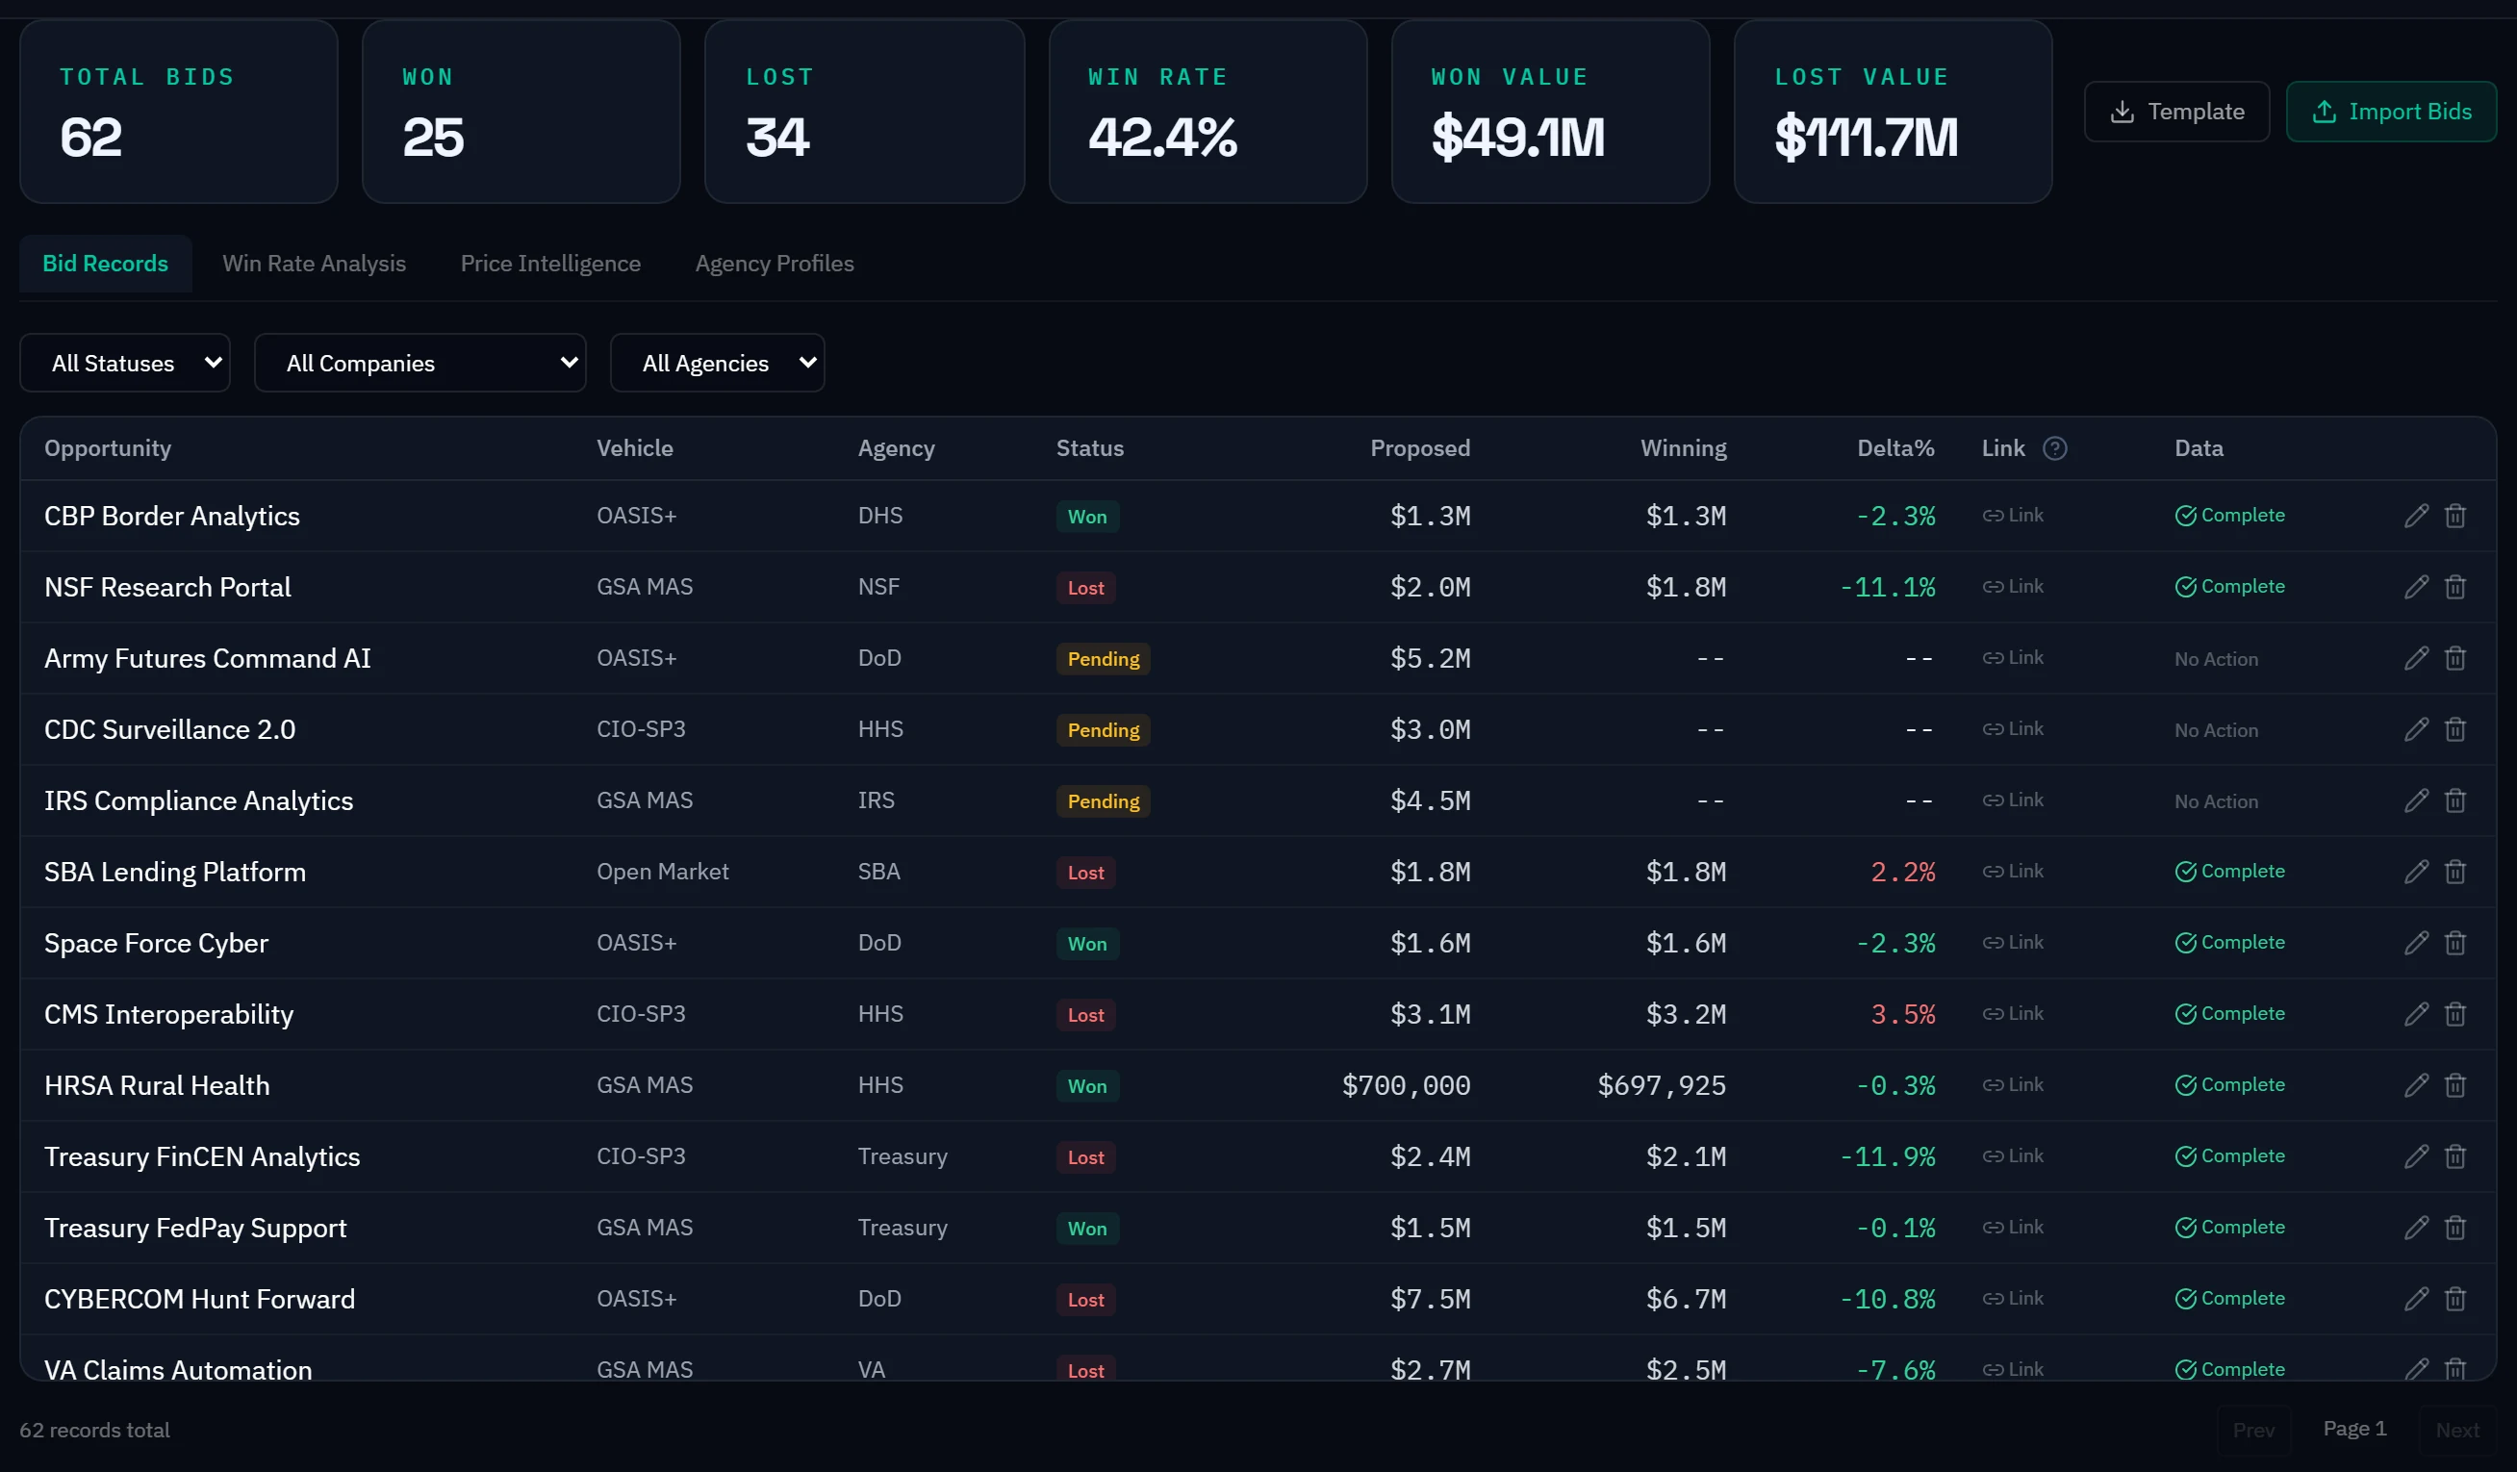
Task: Open the Price Intelligence tab
Action: coord(550,264)
